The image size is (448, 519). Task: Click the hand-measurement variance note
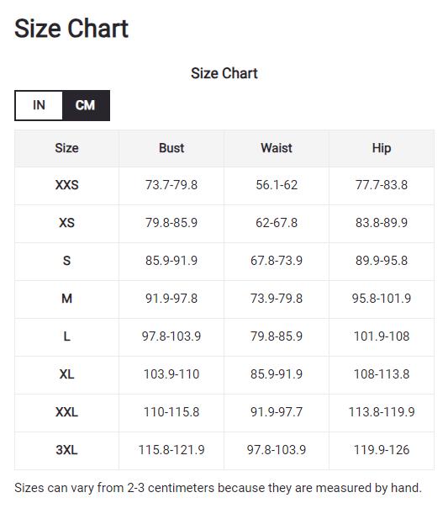point(219,488)
